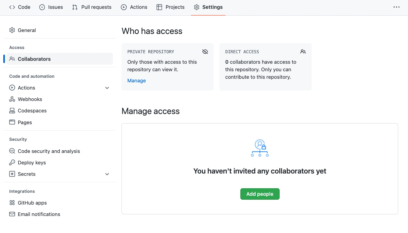Image resolution: width=408 pixels, height=233 pixels.
Task: Open the Pull requests tab
Action: point(92,7)
